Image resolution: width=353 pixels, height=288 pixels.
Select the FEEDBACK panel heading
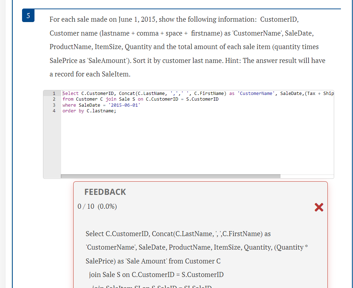pyautogui.click(x=105, y=192)
